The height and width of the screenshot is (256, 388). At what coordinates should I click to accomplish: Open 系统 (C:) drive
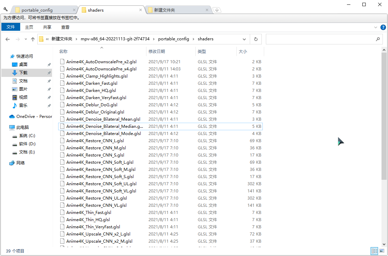pos(24,136)
